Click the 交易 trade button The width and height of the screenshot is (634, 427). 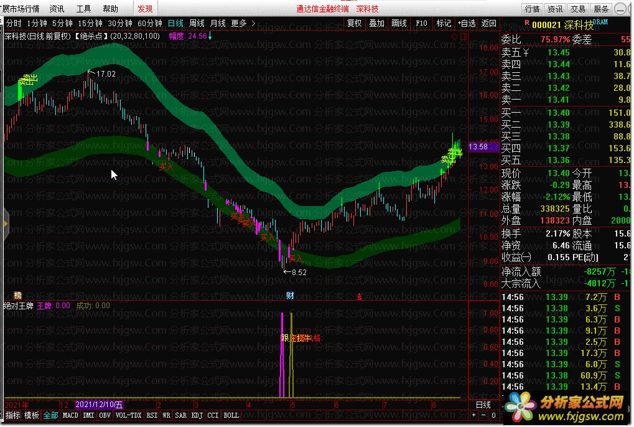point(578,9)
